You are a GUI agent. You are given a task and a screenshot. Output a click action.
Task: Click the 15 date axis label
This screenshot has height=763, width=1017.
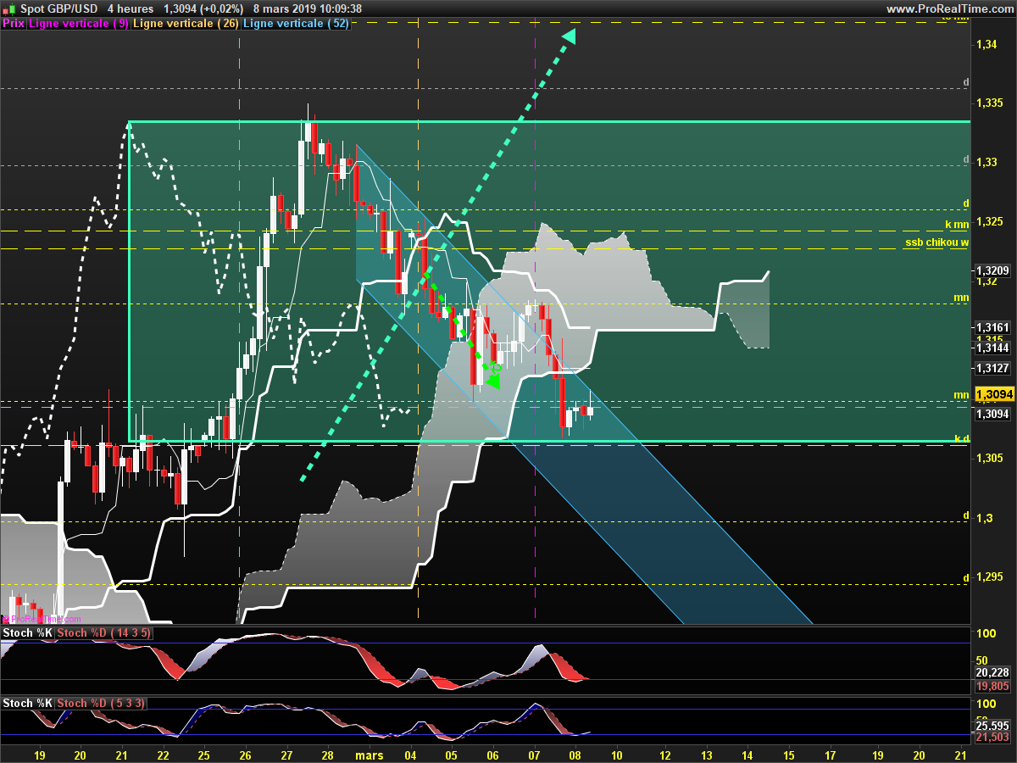tap(789, 754)
